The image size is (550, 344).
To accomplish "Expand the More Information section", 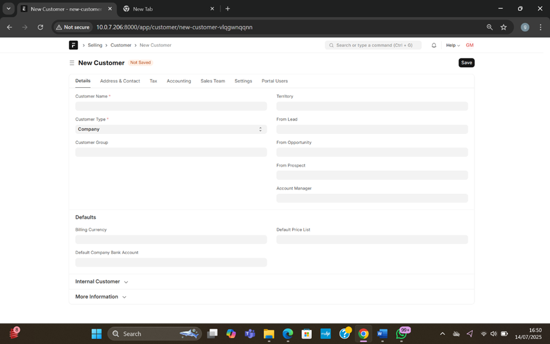I will [101, 297].
